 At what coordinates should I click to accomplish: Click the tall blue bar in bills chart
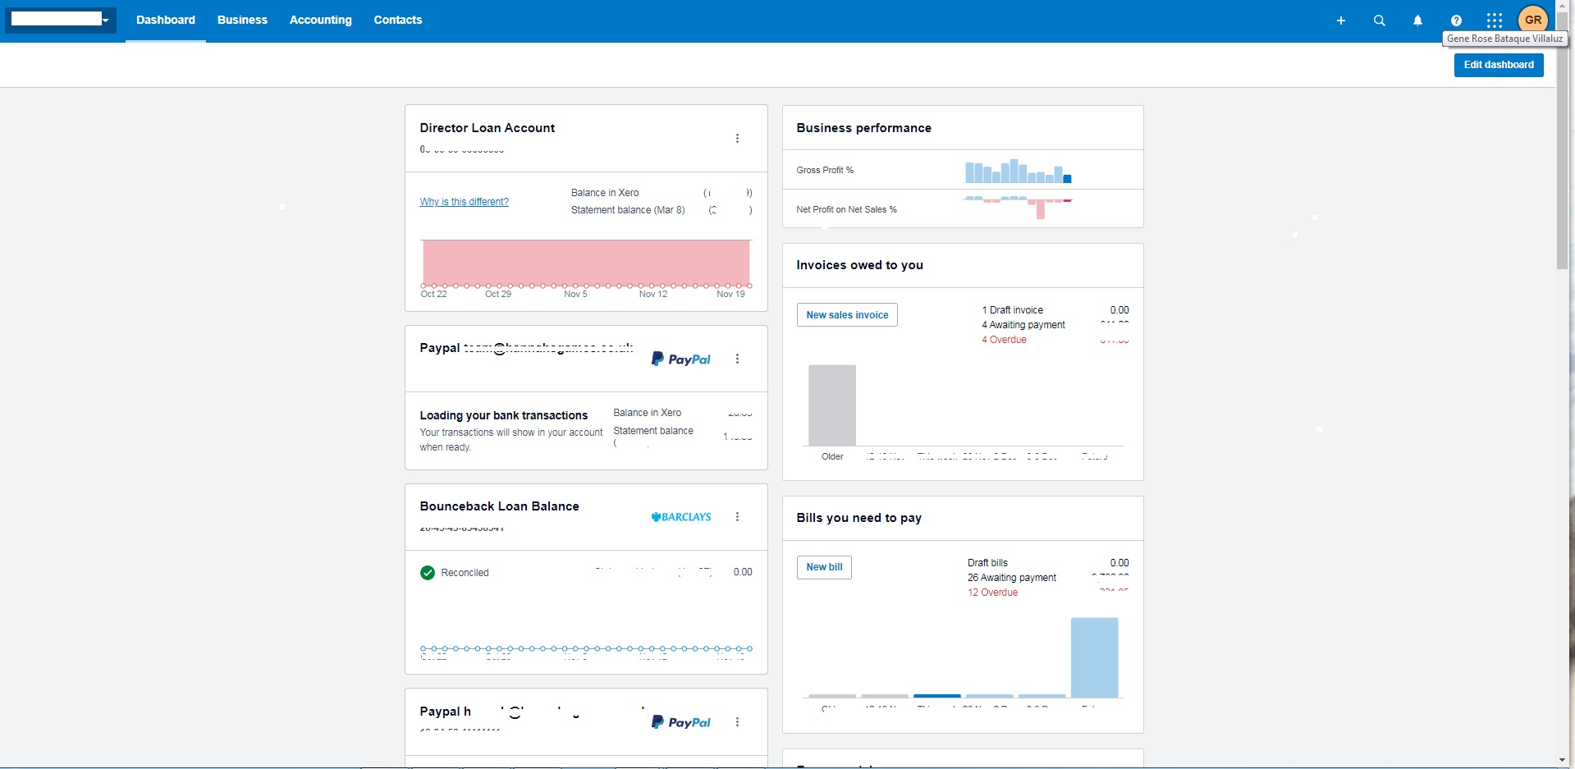1094,657
